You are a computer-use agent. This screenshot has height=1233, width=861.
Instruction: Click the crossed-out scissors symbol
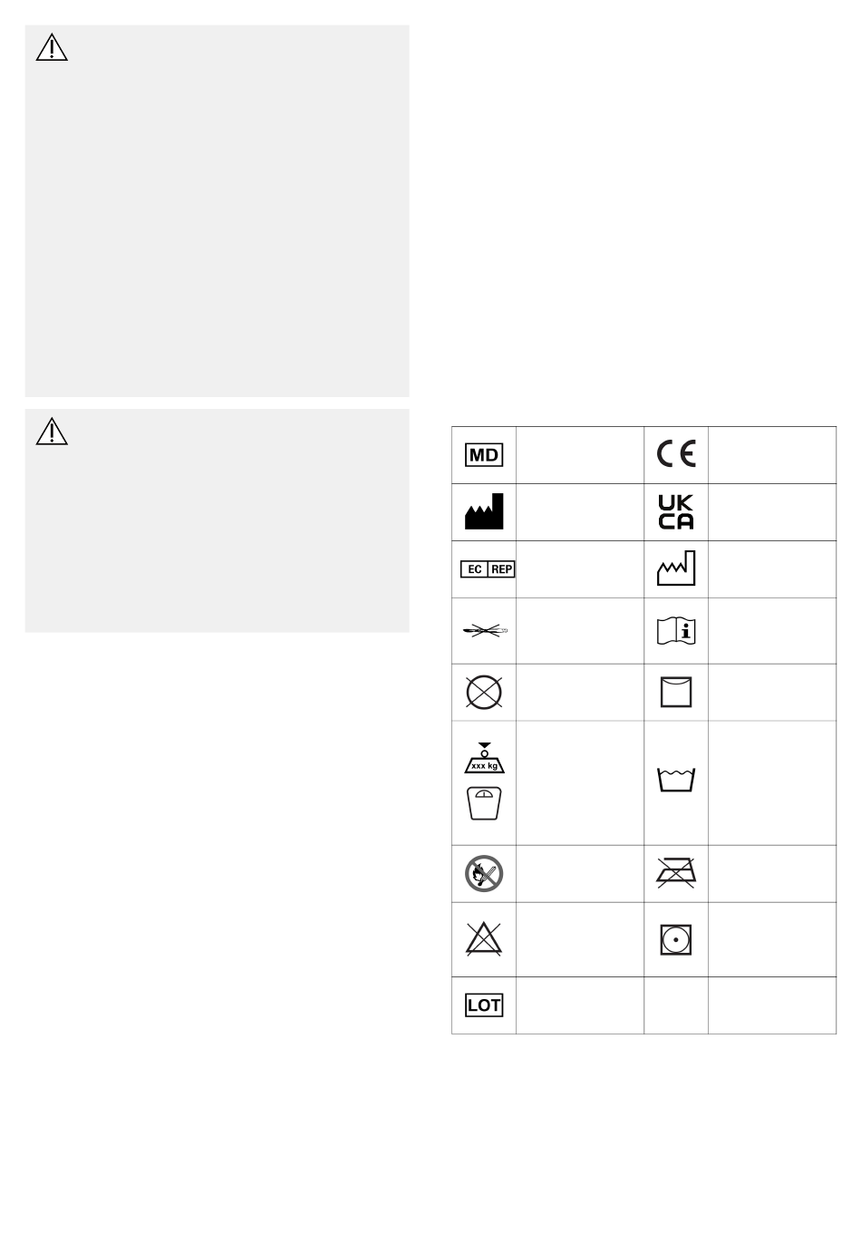click(x=487, y=630)
